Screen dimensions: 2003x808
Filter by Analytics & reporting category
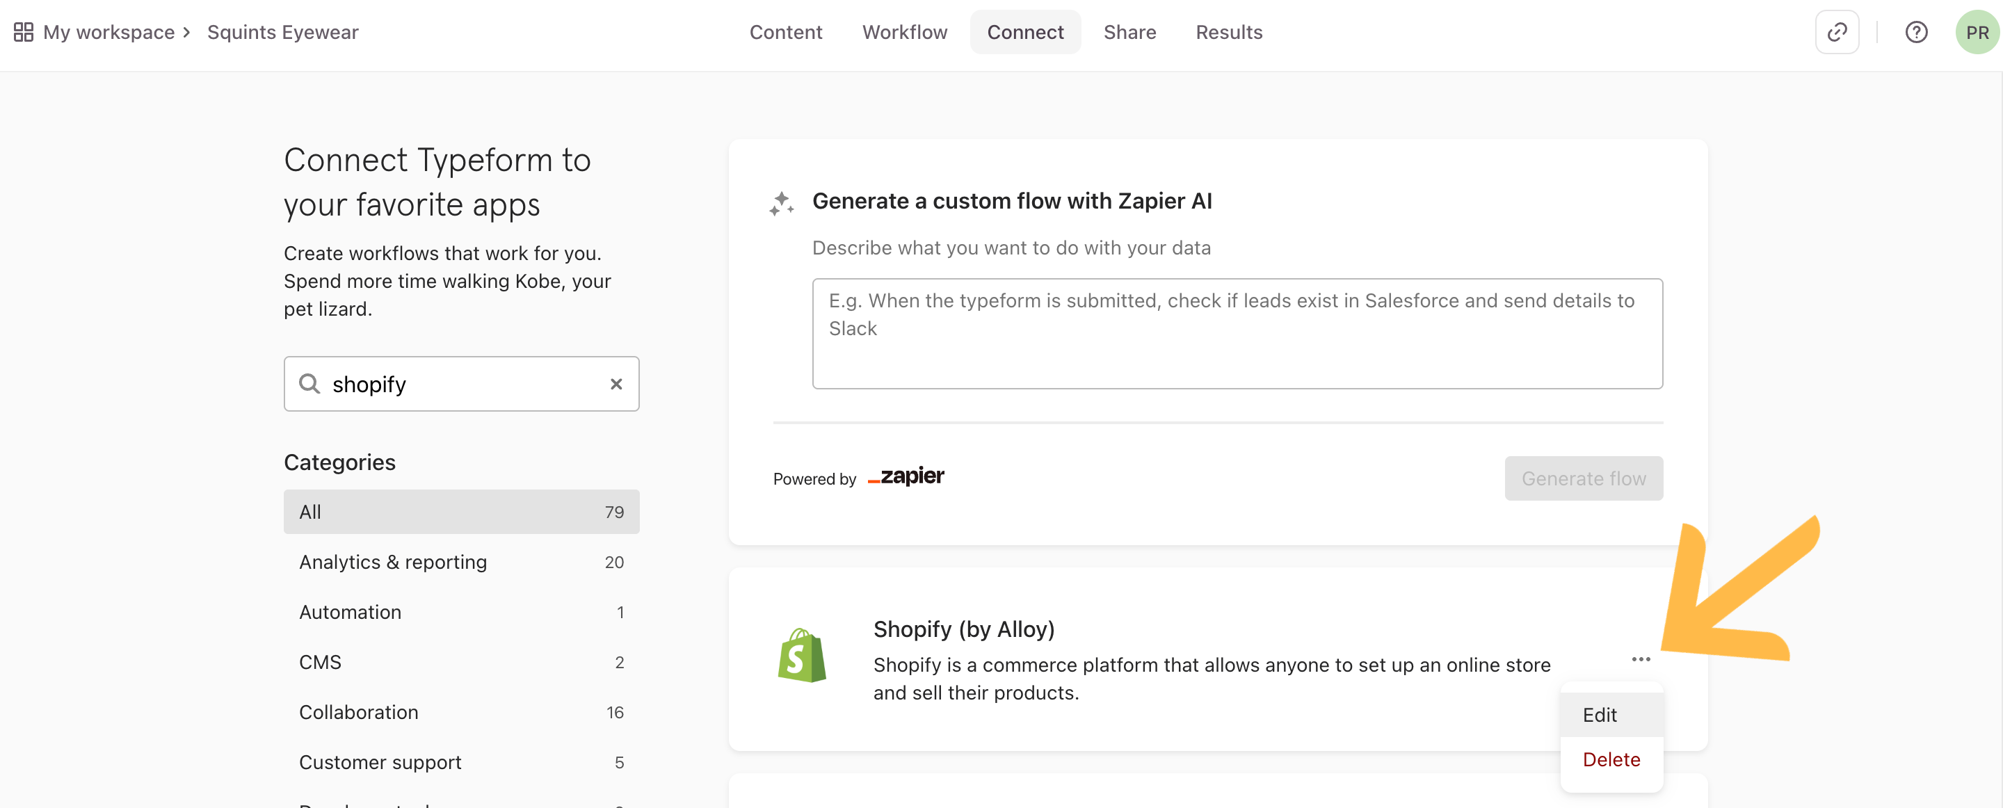(461, 561)
